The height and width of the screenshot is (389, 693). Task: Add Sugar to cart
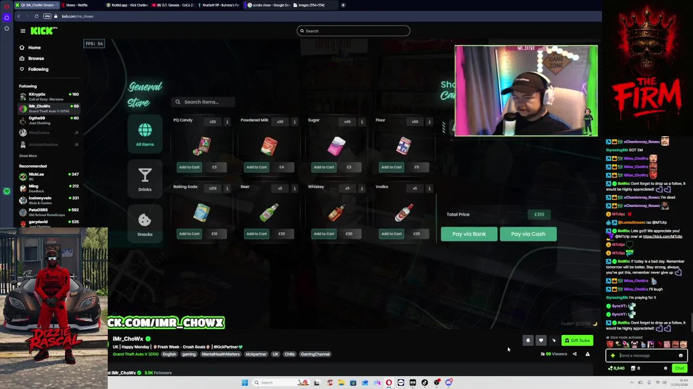point(324,167)
